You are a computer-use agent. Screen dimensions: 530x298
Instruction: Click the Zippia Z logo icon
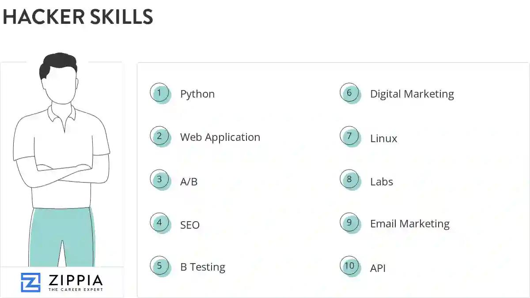click(x=30, y=283)
